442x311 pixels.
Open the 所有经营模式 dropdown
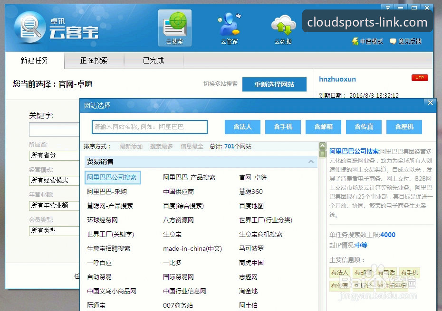click(54, 180)
